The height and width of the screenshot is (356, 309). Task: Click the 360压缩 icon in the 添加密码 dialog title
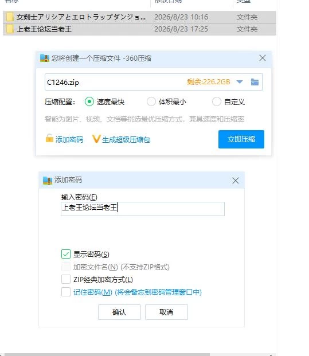(x=48, y=180)
